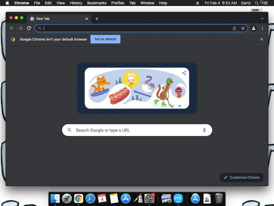
Task: Click the search magnifier inside the Google search box
Action: (69, 130)
